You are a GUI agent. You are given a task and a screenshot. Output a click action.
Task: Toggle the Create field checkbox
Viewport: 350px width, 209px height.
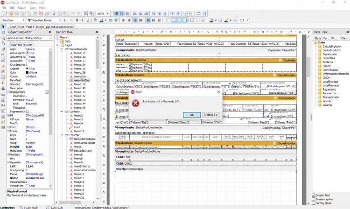314,195
